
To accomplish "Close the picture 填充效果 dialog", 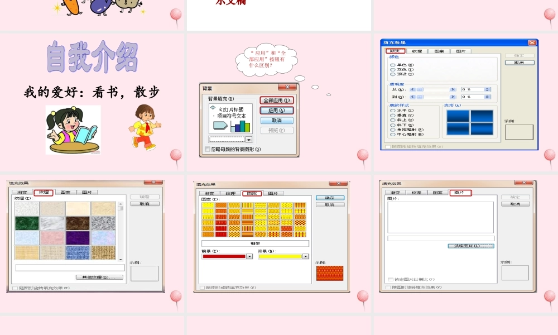I will click(524, 183).
